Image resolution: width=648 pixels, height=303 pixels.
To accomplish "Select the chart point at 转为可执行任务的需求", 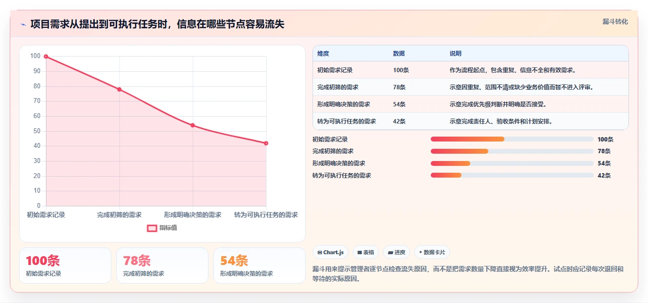I will [x=266, y=143].
